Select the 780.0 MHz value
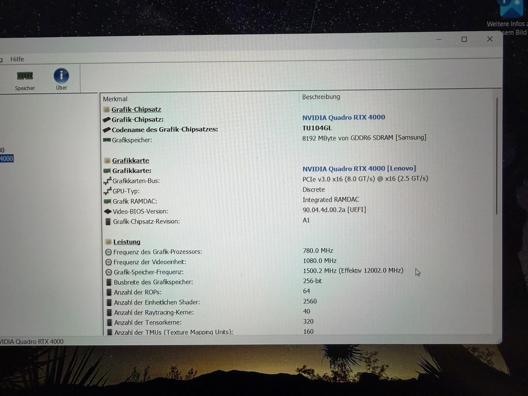Screen dimensions: 528x396 318,250
